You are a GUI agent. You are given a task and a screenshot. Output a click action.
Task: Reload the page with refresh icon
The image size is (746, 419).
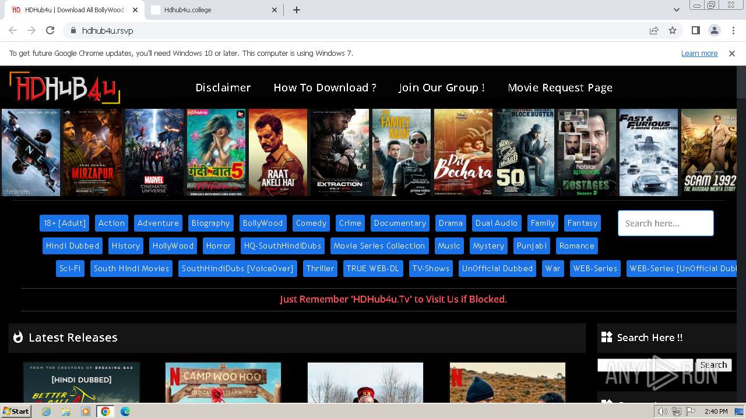click(50, 30)
